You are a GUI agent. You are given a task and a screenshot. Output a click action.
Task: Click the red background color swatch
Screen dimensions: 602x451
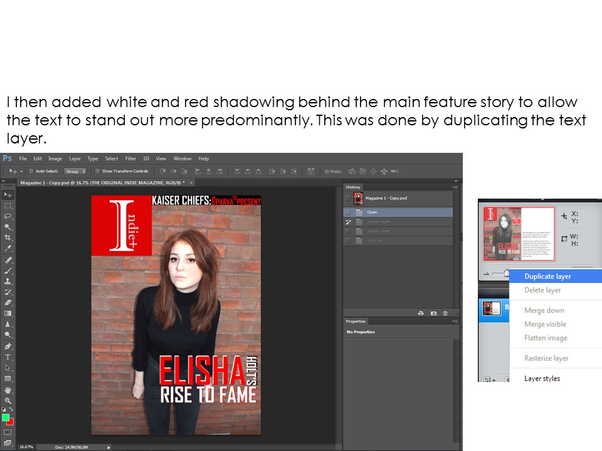pos(11,422)
